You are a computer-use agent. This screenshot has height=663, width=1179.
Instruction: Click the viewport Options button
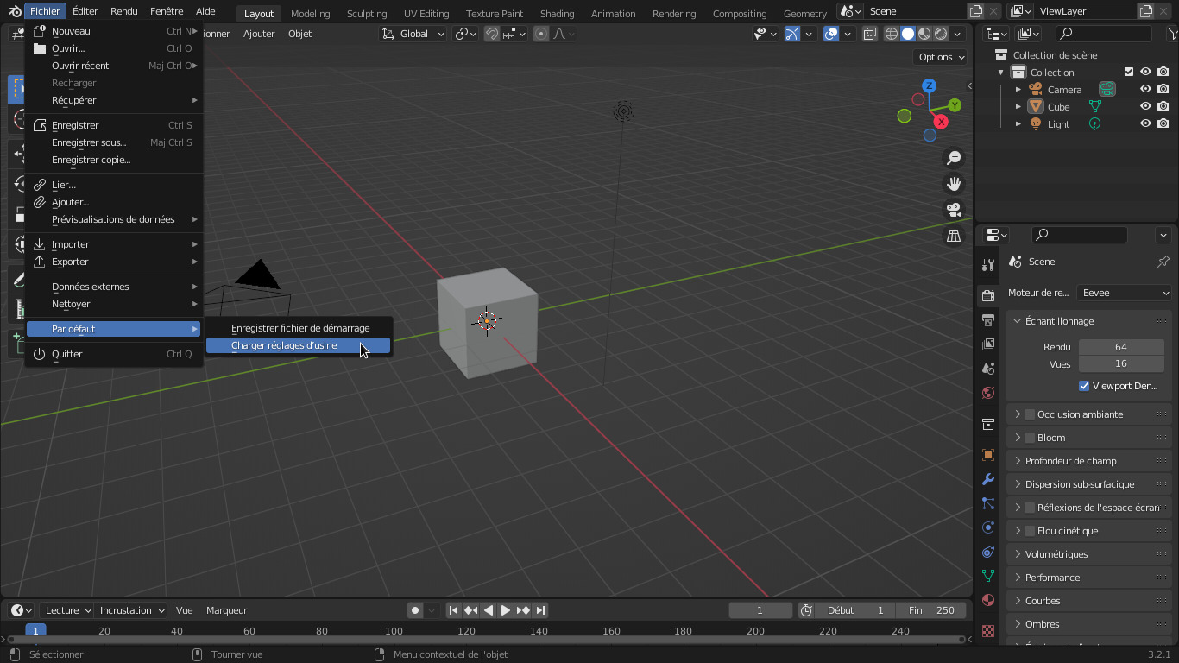[941, 57]
